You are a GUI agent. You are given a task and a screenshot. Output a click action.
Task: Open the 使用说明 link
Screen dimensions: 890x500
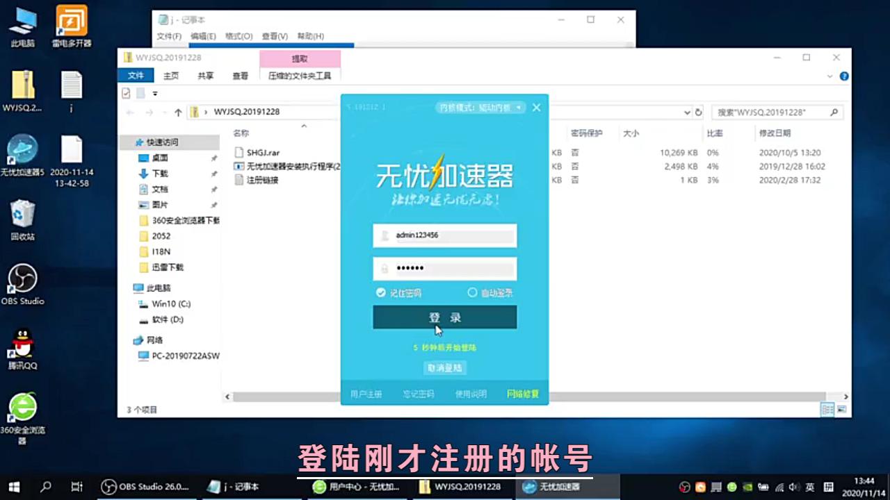coord(471,394)
